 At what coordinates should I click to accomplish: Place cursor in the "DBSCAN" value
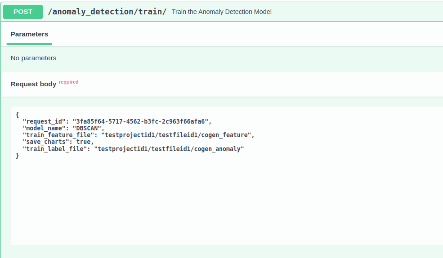tap(87, 128)
